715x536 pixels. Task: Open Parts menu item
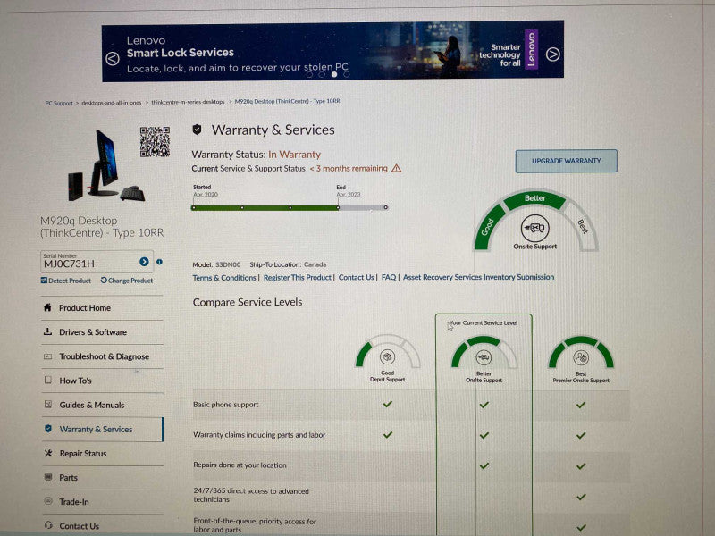pos(103,478)
